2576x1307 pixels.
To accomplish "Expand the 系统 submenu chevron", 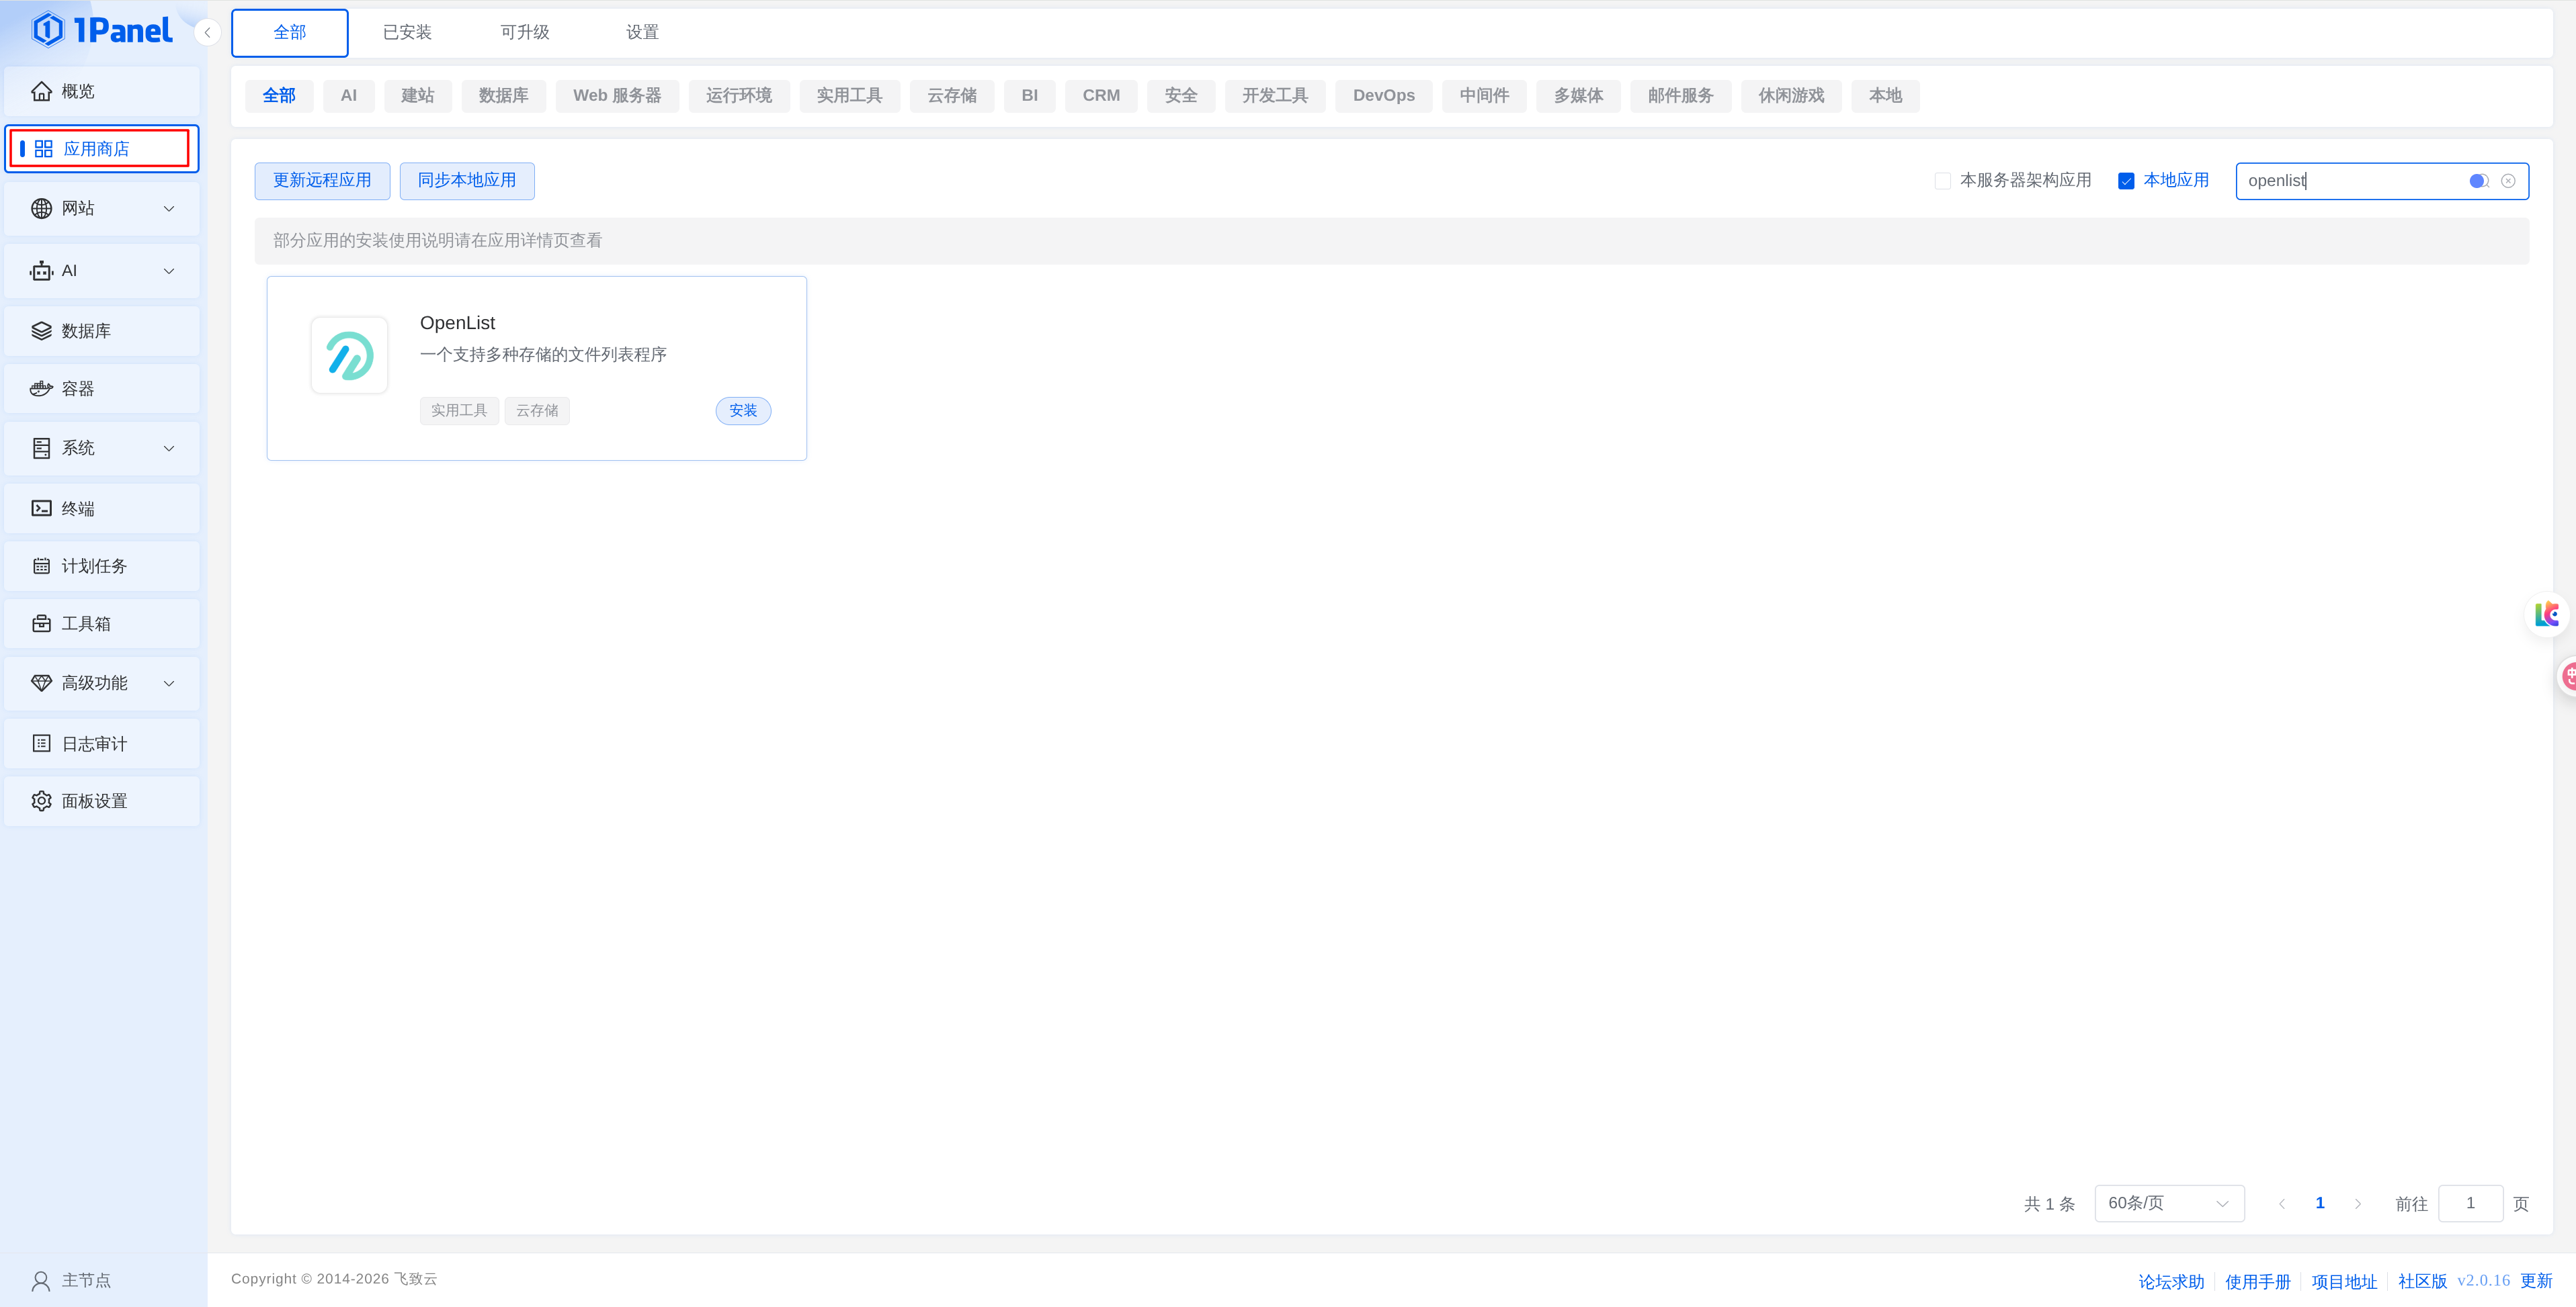I will point(169,449).
